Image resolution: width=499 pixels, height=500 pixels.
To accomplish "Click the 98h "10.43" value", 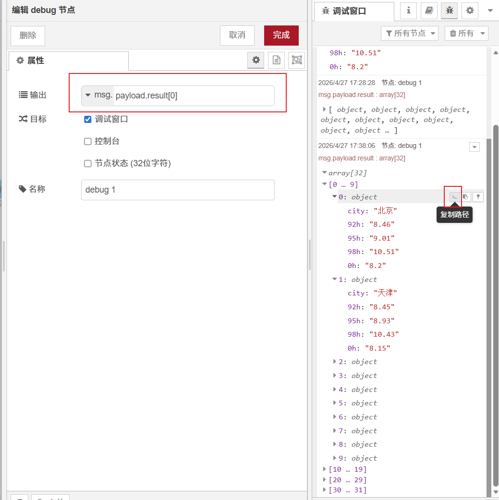I will [384, 334].
